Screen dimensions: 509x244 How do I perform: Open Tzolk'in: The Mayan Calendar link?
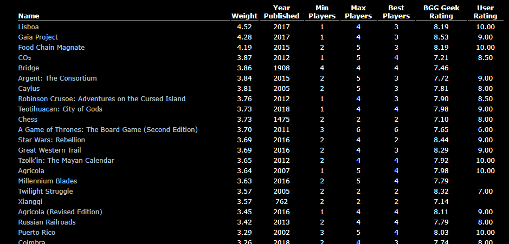tap(66, 160)
